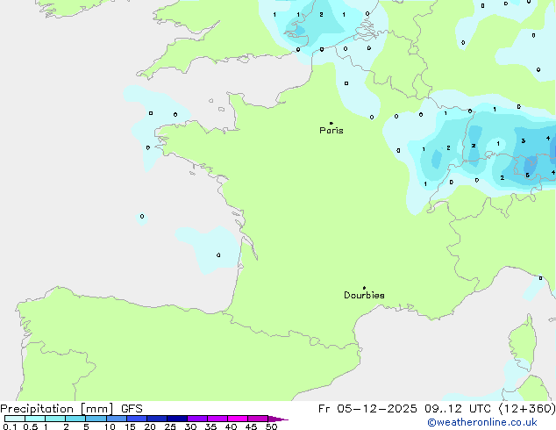Click the Paris city label
The width and height of the screenshot is (556, 430).
331,131
